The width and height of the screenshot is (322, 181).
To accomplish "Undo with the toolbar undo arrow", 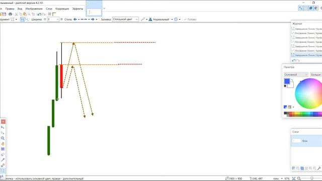I will click(39, 14).
